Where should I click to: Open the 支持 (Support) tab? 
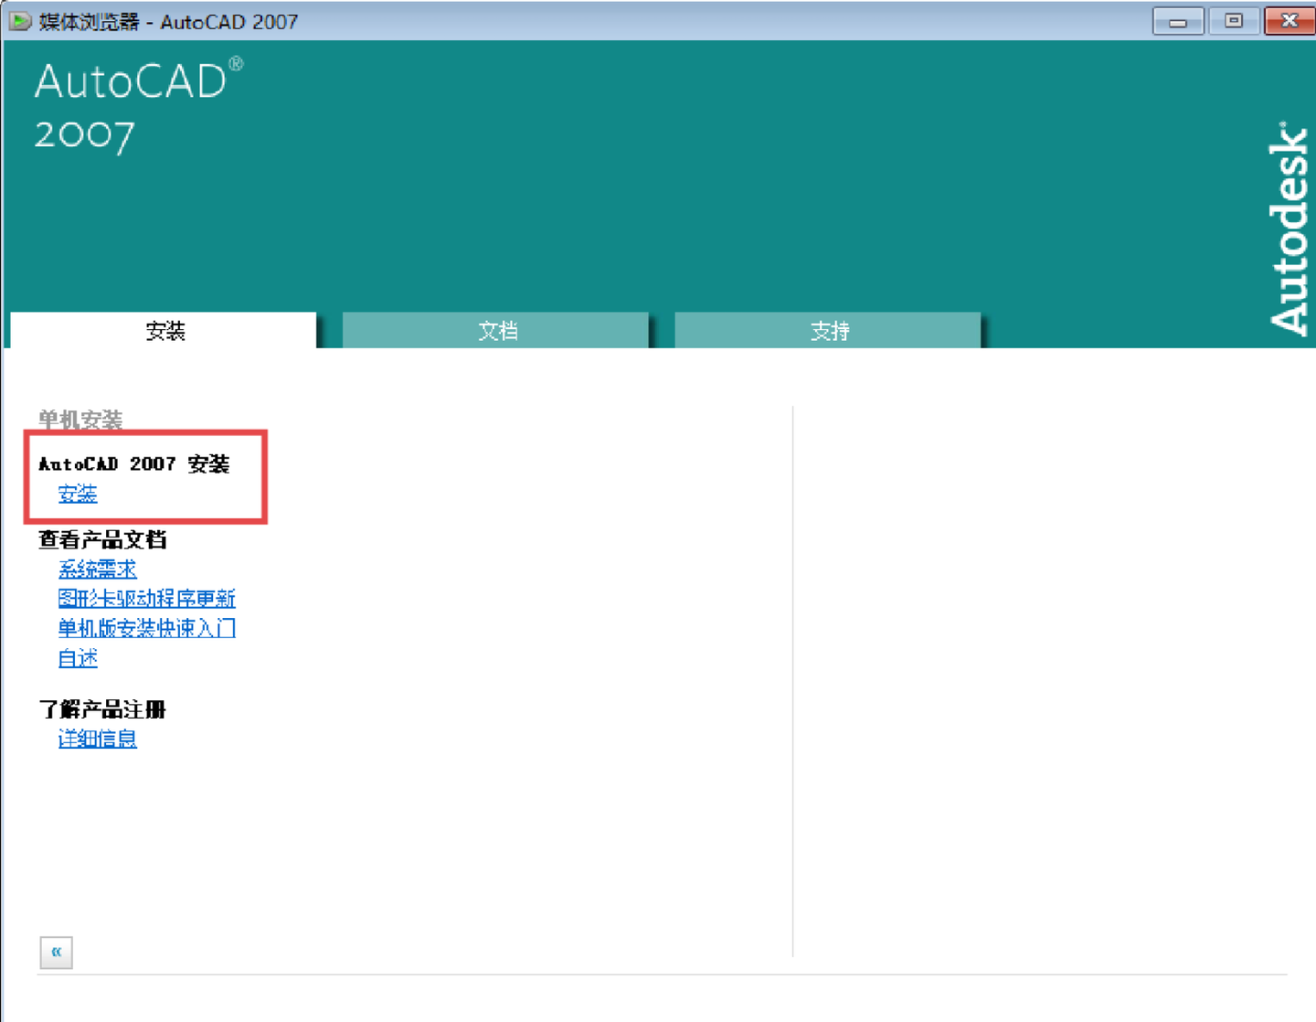(827, 331)
